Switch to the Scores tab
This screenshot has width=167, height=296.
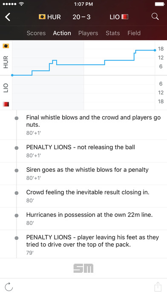[x=36, y=33]
